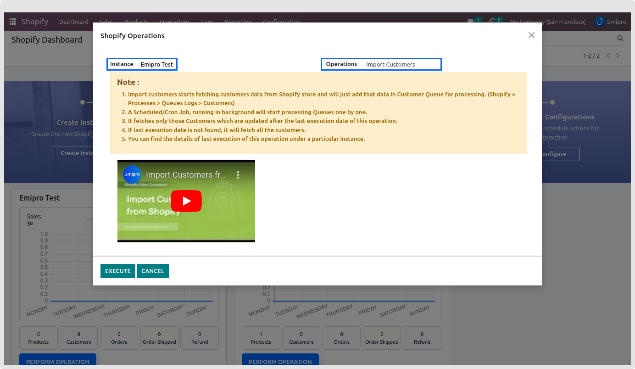Open the Logs menu
The width and height of the screenshot is (635, 369).
tap(207, 22)
